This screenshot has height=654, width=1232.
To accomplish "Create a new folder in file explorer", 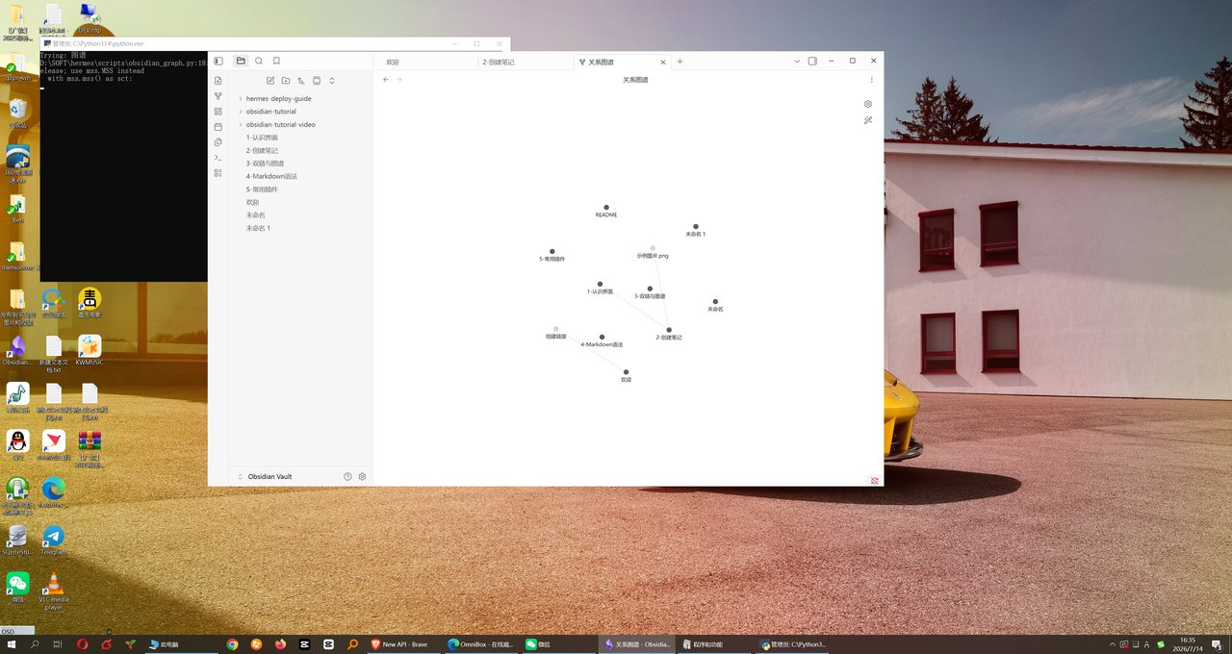I will (286, 81).
